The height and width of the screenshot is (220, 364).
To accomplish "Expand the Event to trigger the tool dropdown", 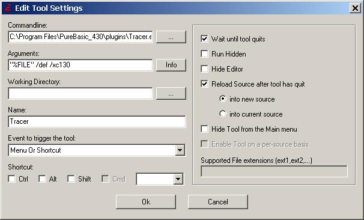I will tap(180, 150).
